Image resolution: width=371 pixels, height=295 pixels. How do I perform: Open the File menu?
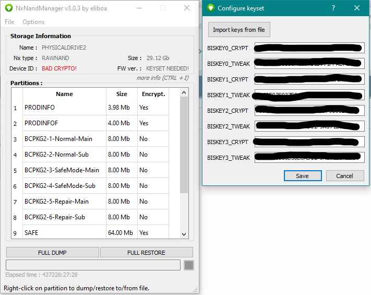9,22
